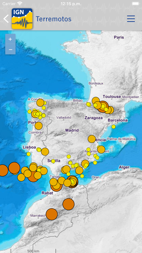This screenshot has height=253, width=142.
Task: Tap the Alger city label
Action: click(x=124, y=167)
